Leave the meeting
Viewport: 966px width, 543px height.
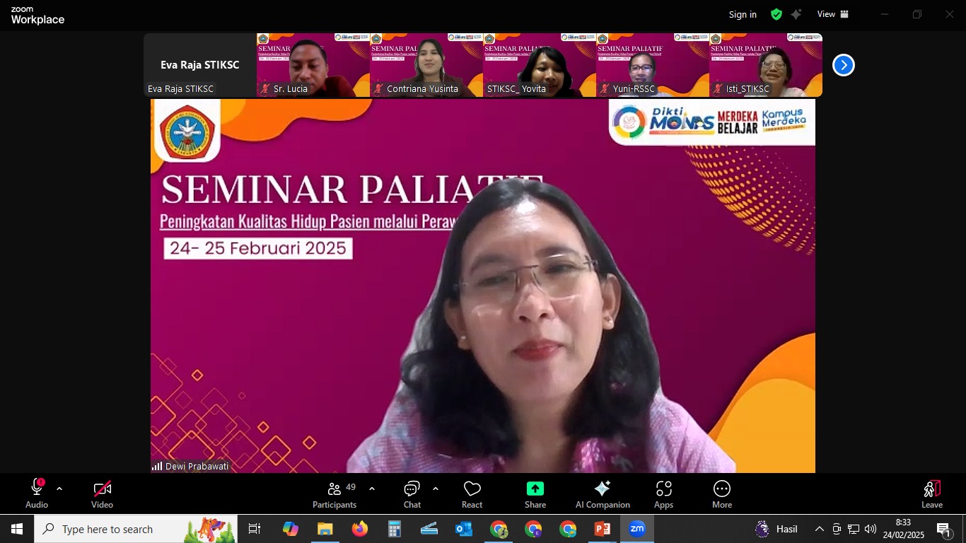point(931,494)
